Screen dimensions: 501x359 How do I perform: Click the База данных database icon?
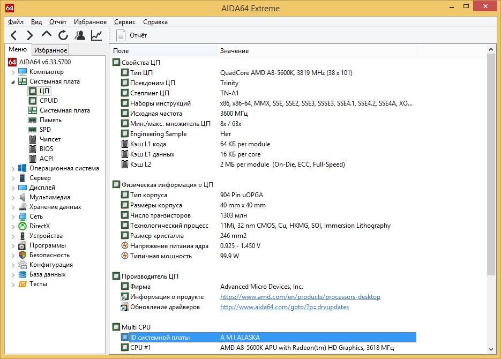coord(23,274)
